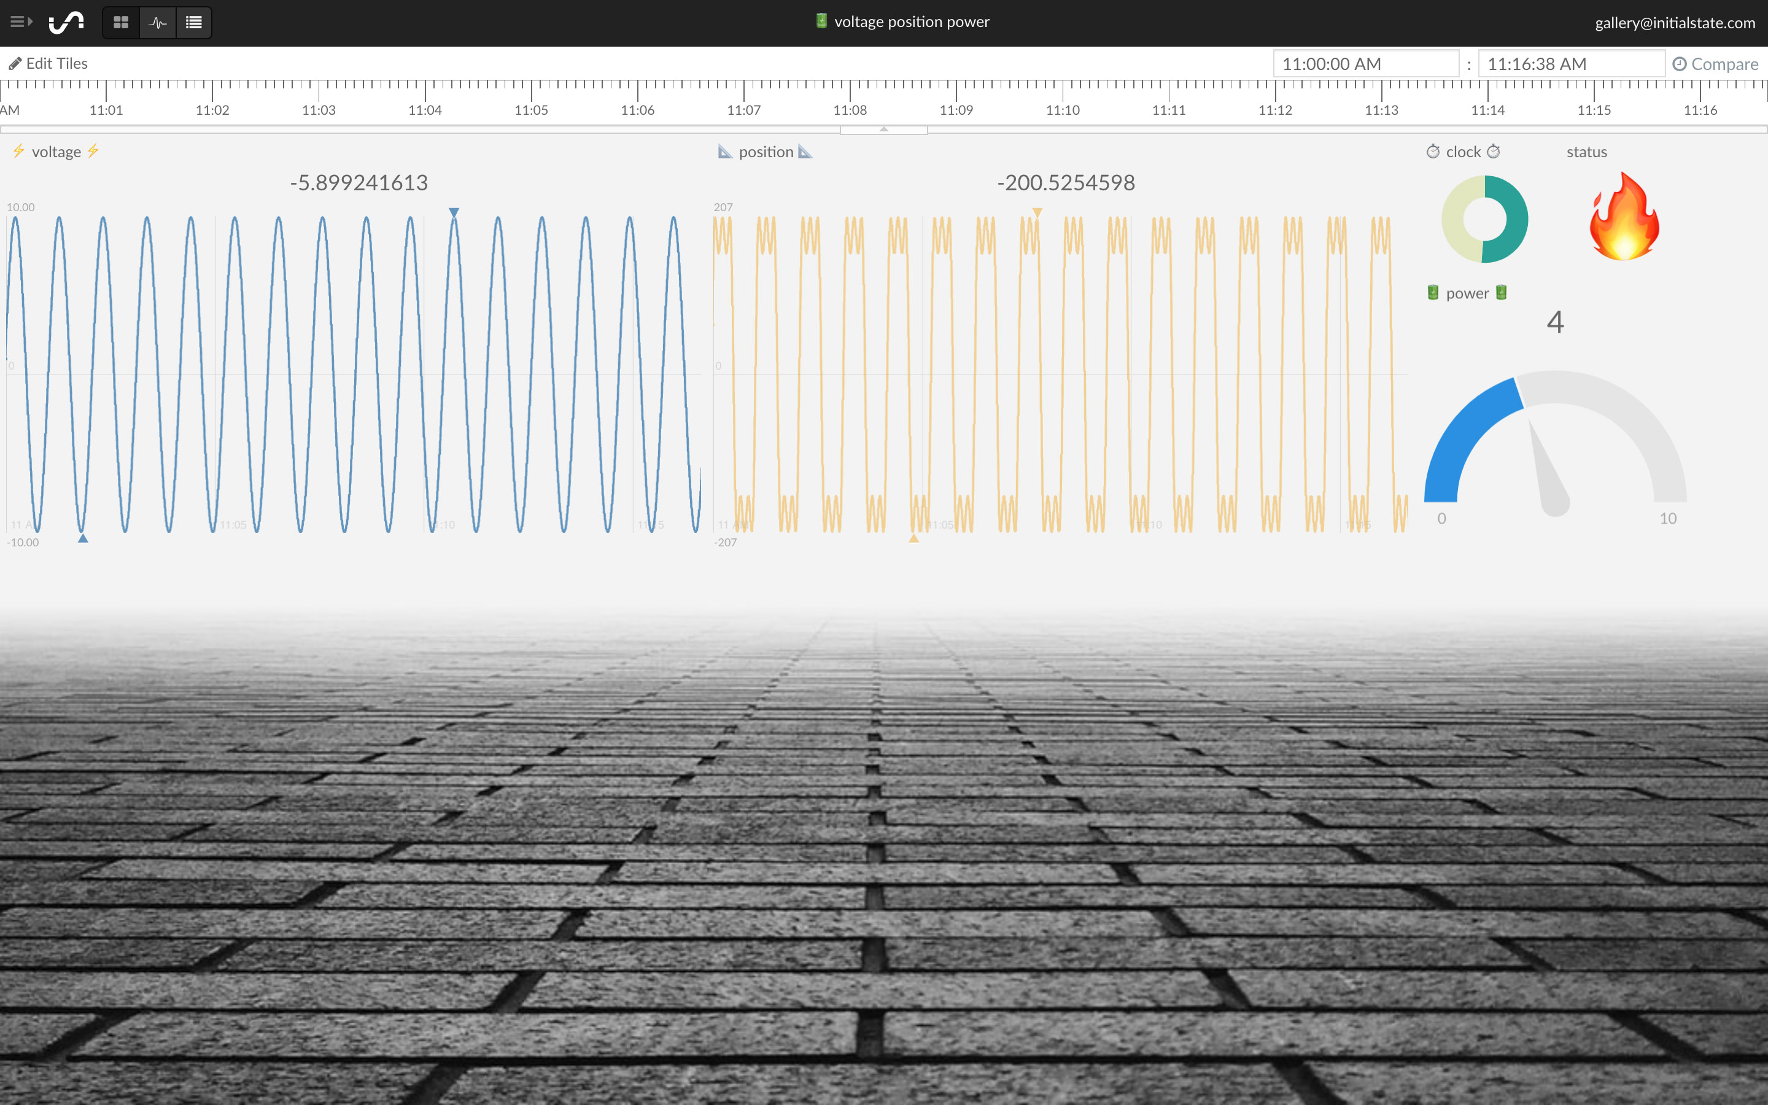This screenshot has width=1768, height=1105.
Task: Switch to Tiles view icon
Action: click(122, 23)
